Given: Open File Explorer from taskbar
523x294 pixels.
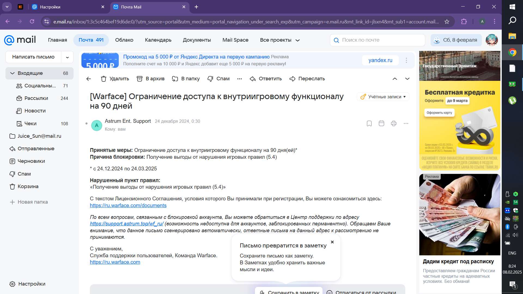Looking at the screenshot, I should click(x=512, y=36).
